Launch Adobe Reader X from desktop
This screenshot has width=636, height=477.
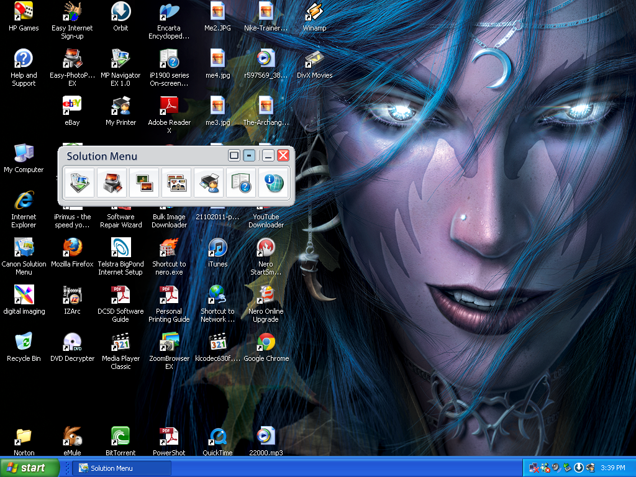click(169, 115)
